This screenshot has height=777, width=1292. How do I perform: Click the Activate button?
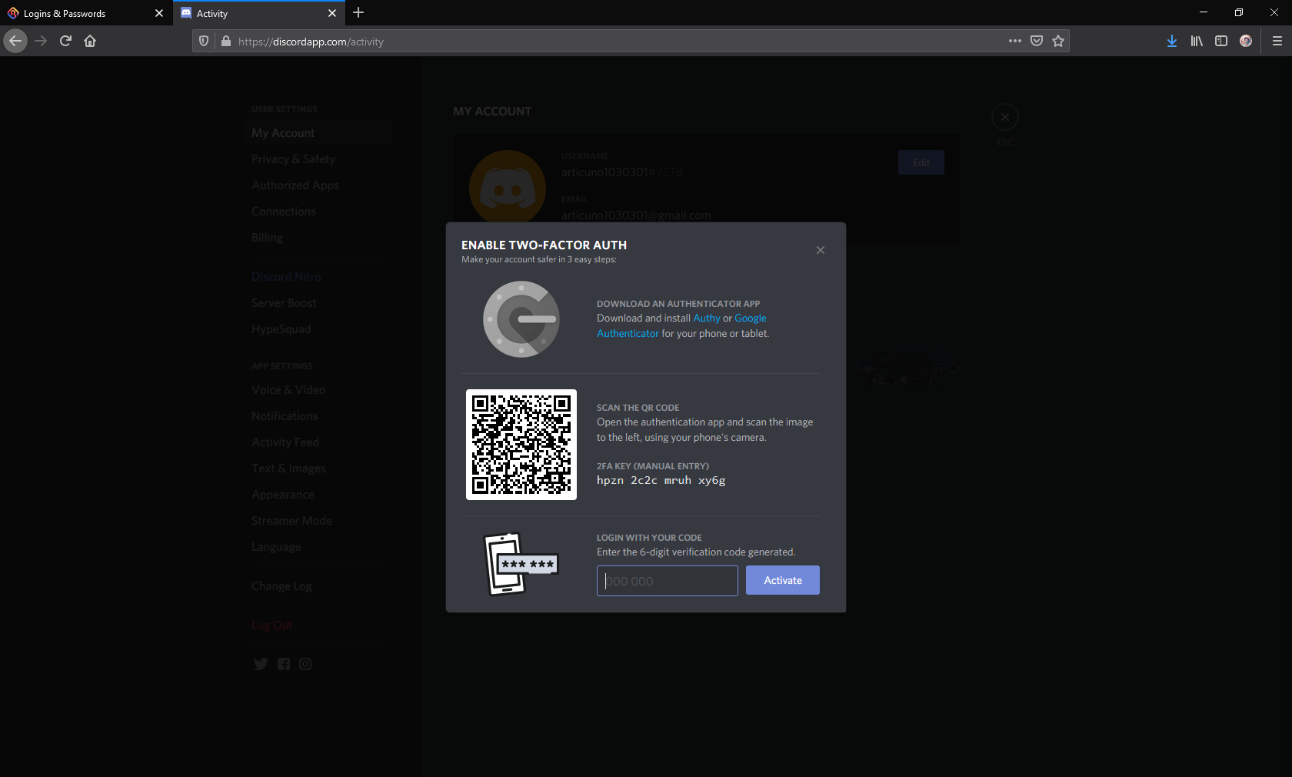click(x=783, y=580)
